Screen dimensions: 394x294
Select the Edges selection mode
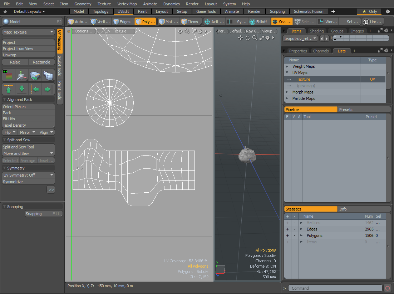click(122, 22)
